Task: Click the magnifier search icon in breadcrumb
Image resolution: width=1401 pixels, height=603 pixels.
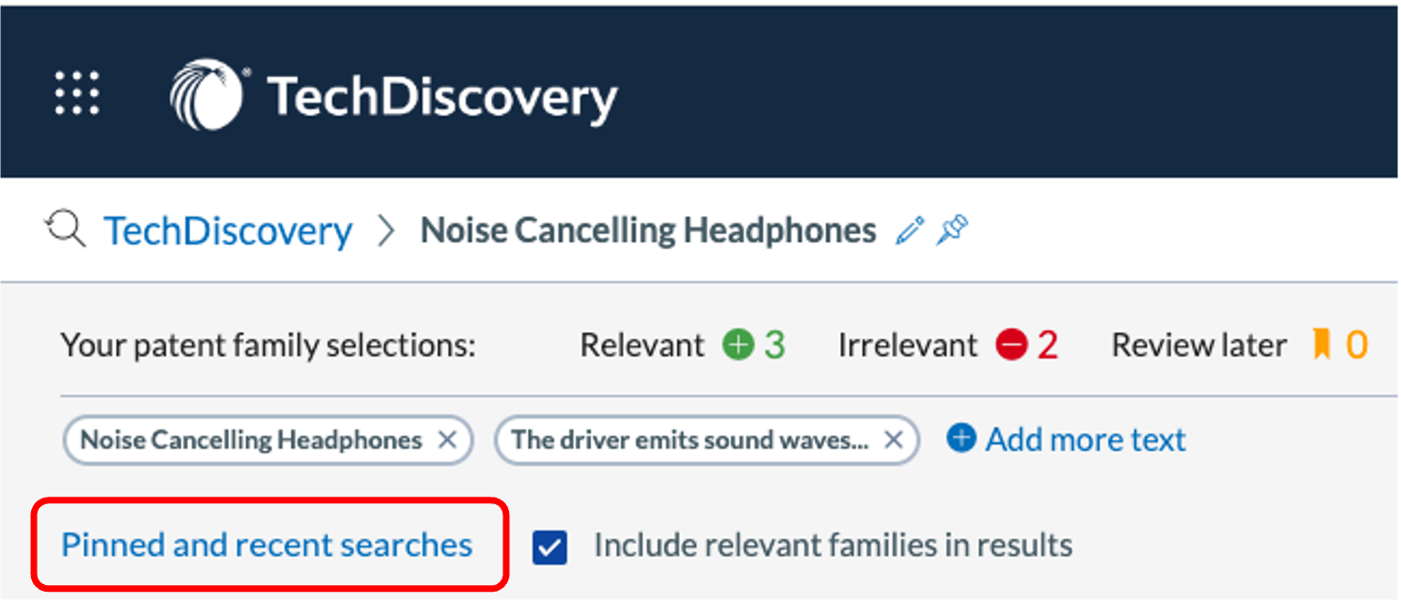Action: click(66, 230)
